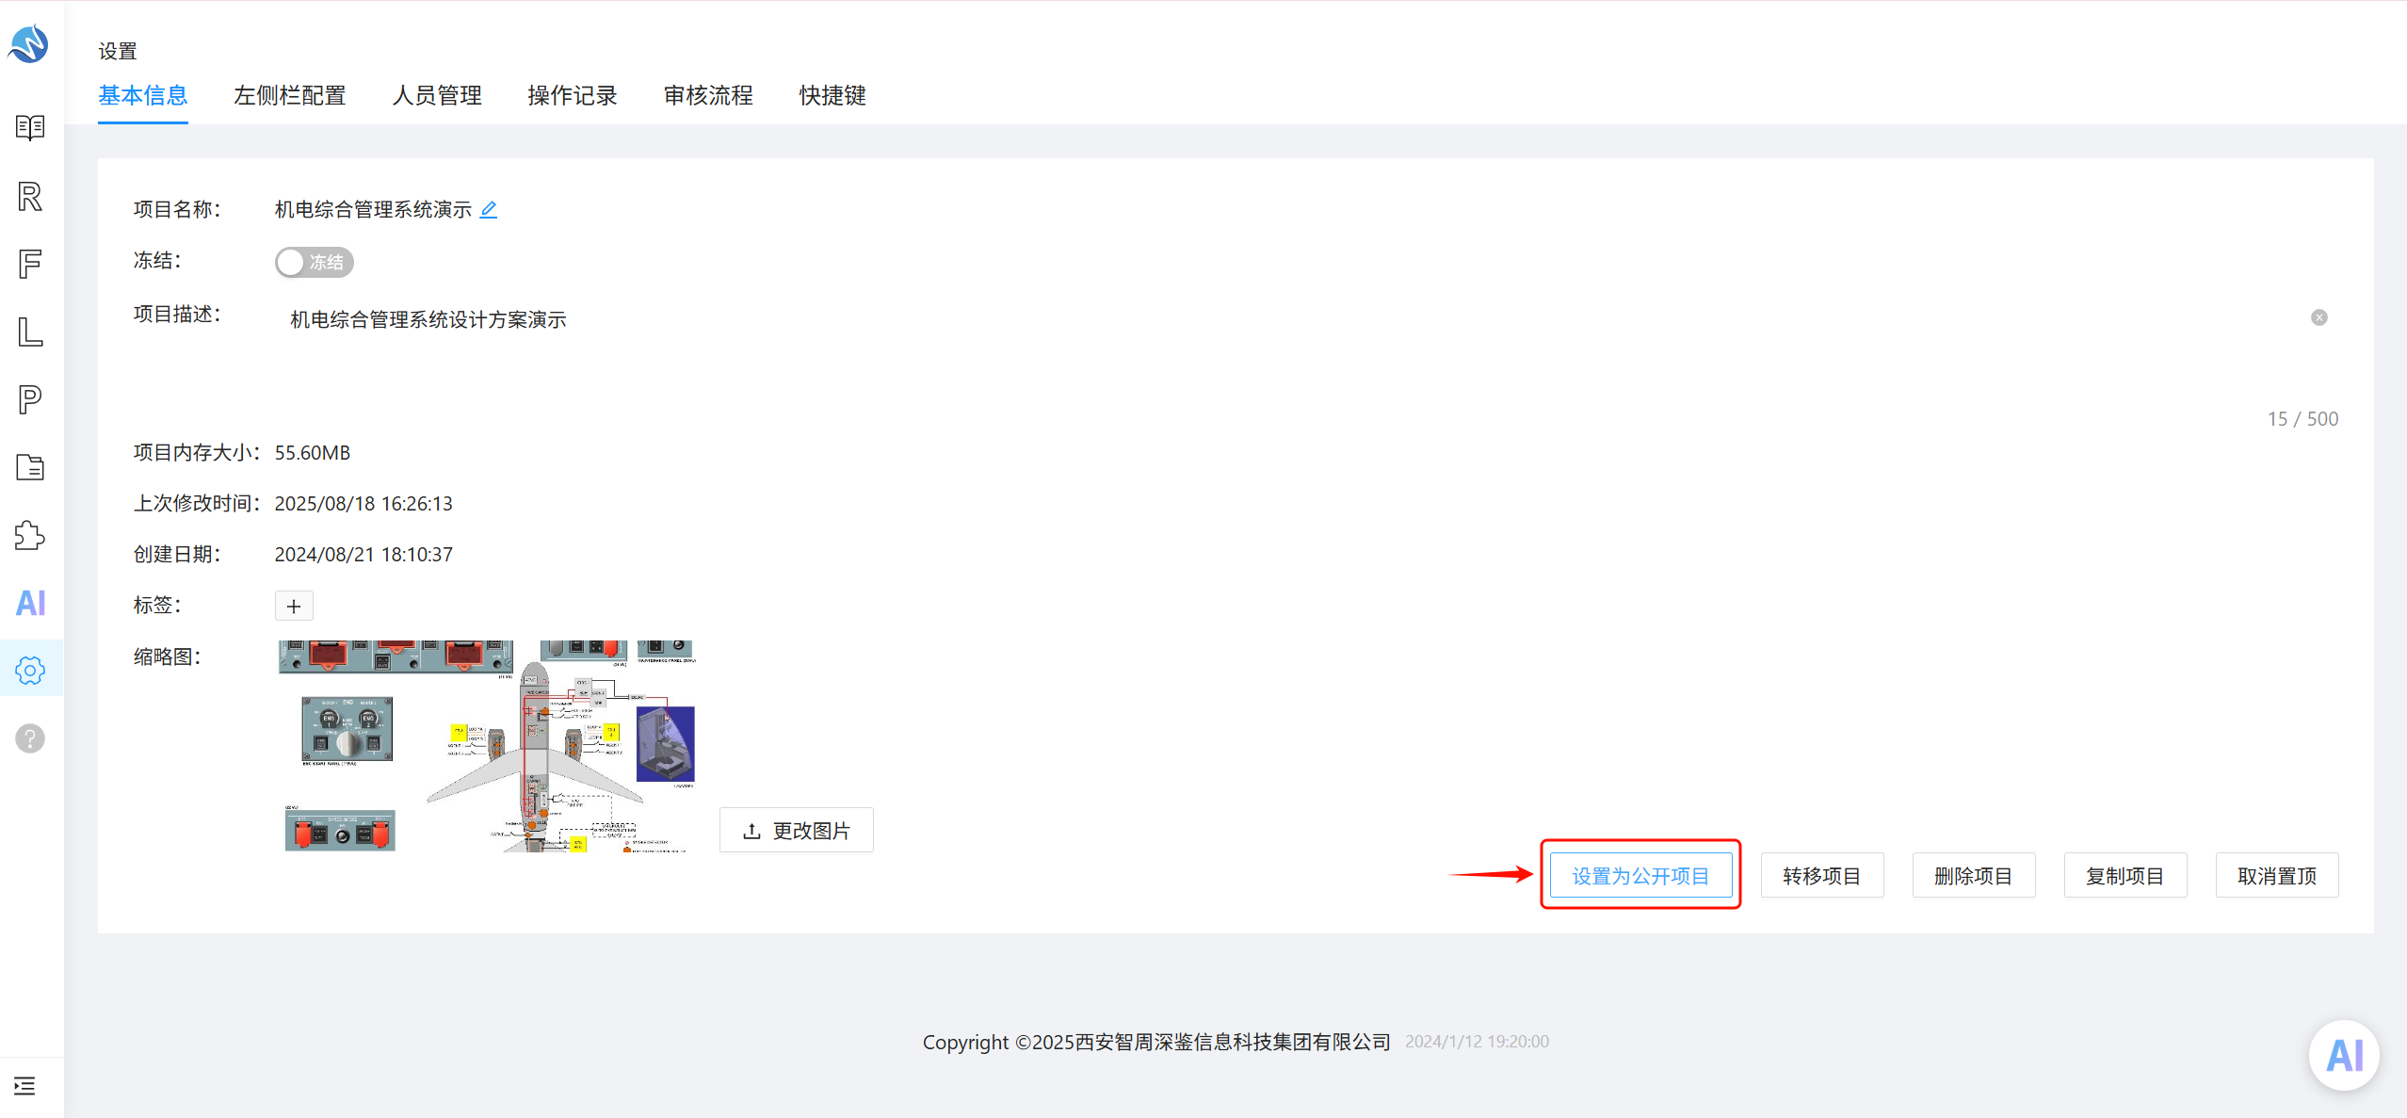
Task: Switch to the 人员管理 tab
Action: (437, 95)
